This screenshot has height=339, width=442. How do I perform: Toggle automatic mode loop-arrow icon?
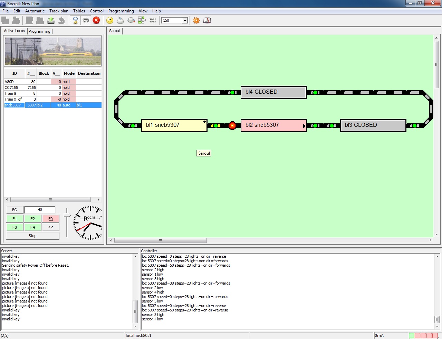pyautogui.click(x=86, y=20)
